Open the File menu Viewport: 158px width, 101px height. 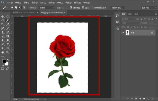click(x=9, y=3)
